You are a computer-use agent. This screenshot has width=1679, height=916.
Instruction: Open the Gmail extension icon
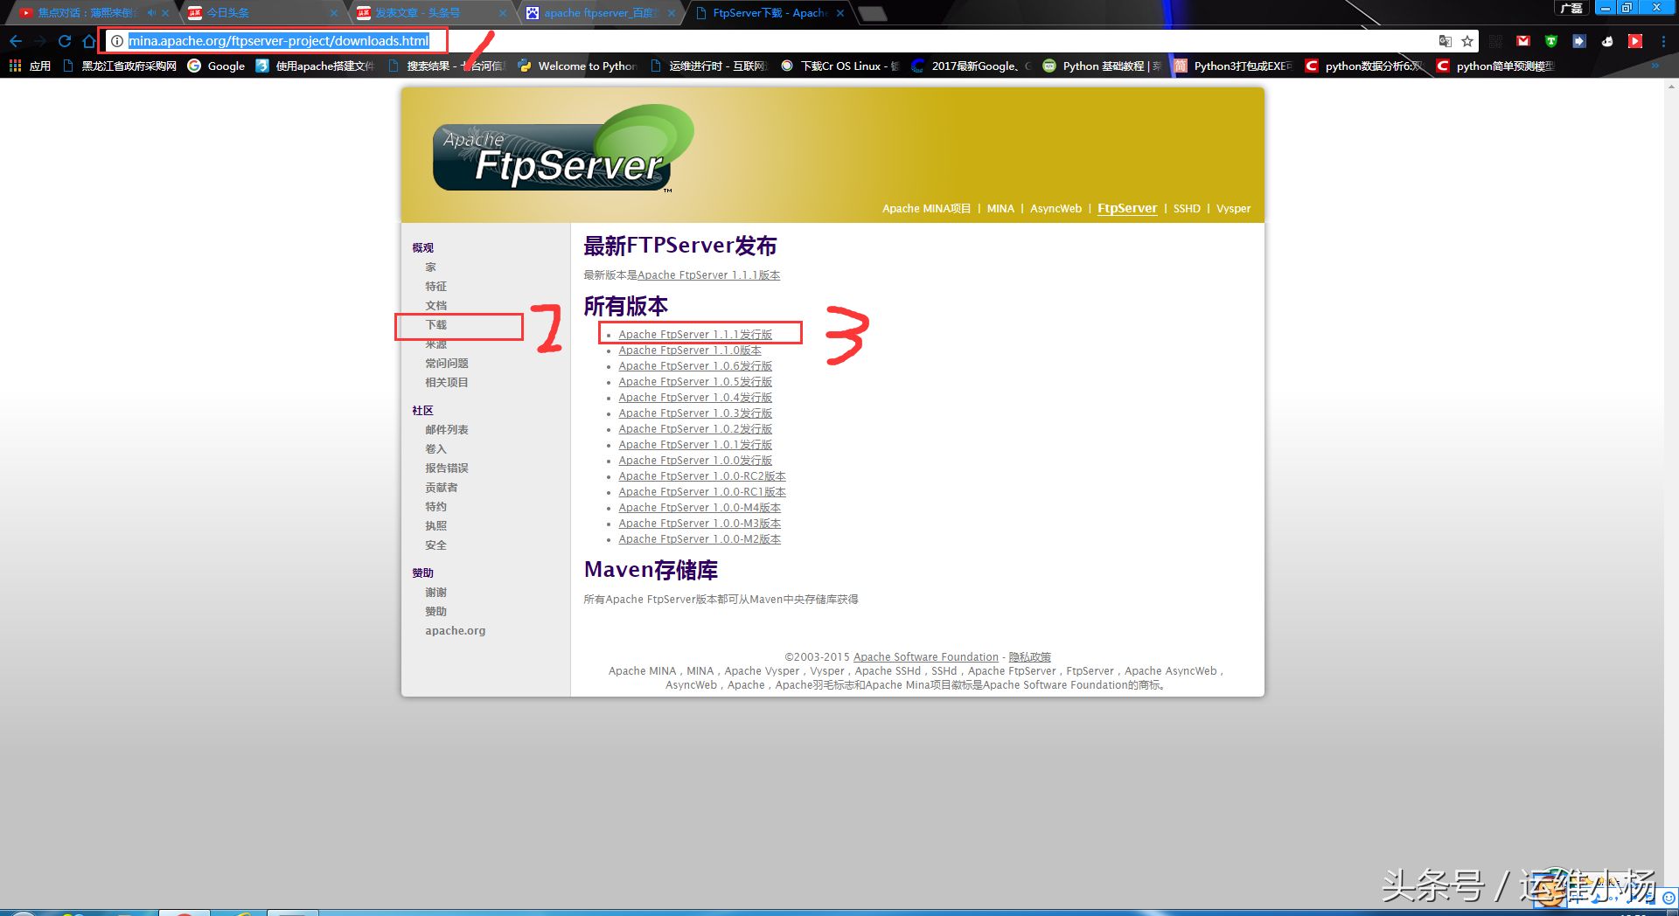tap(1523, 41)
